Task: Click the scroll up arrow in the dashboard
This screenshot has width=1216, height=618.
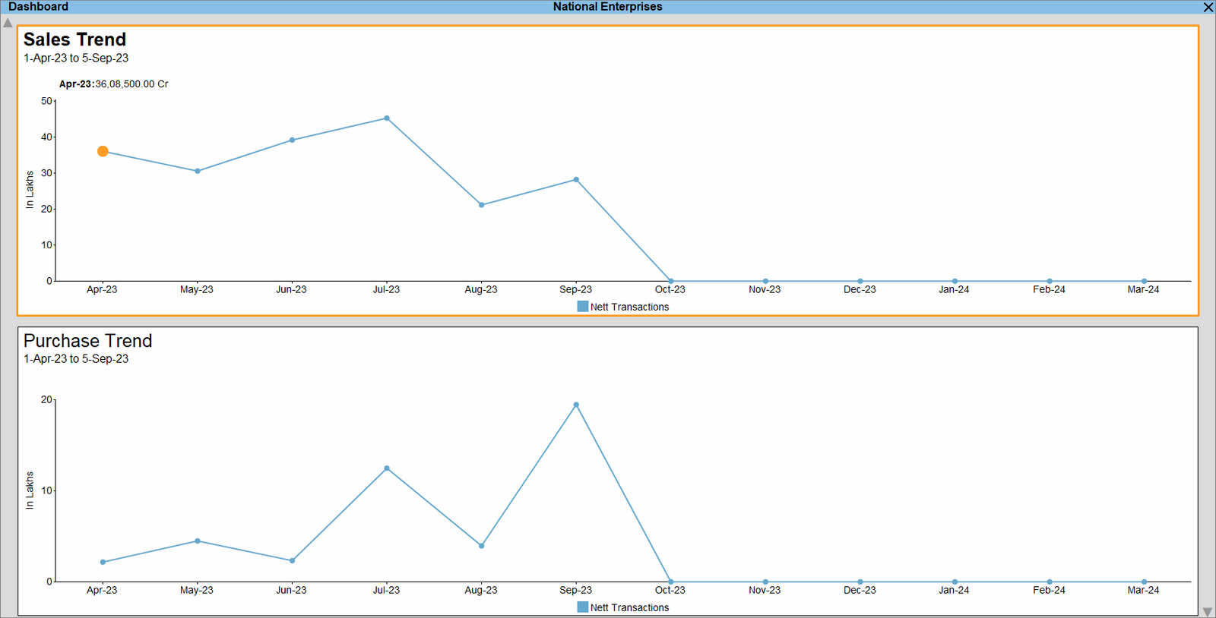Action: tap(8, 23)
